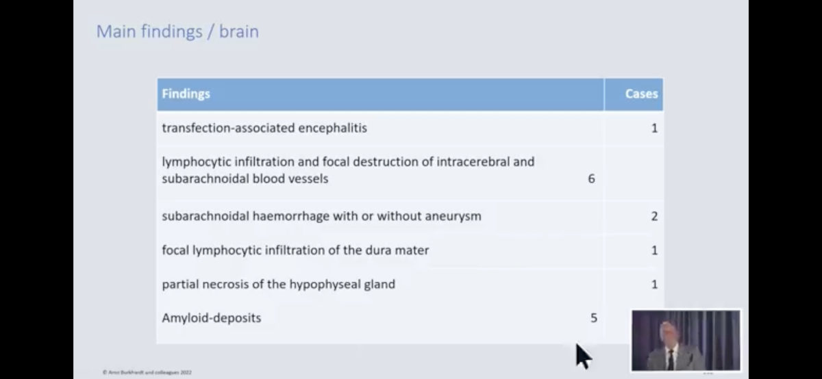The height and width of the screenshot is (379, 822).
Task: Click 'subarachnoidal blood vessels' text line
Action: (x=245, y=179)
